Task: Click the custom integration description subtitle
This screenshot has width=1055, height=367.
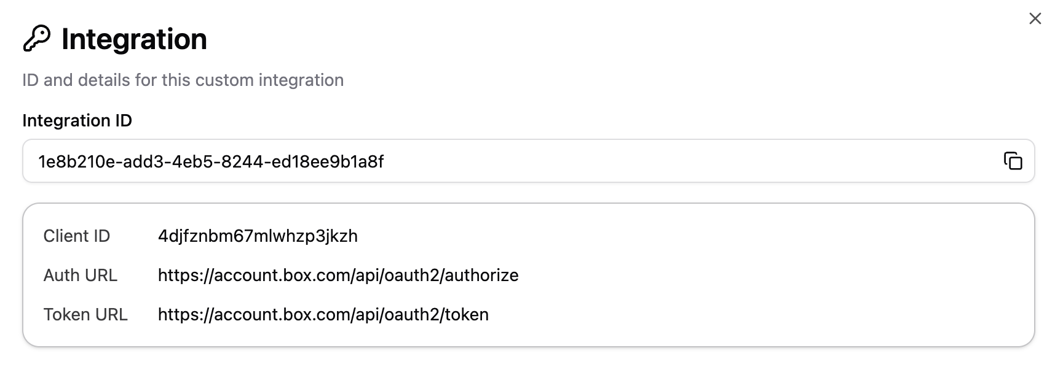Action: click(x=183, y=80)
